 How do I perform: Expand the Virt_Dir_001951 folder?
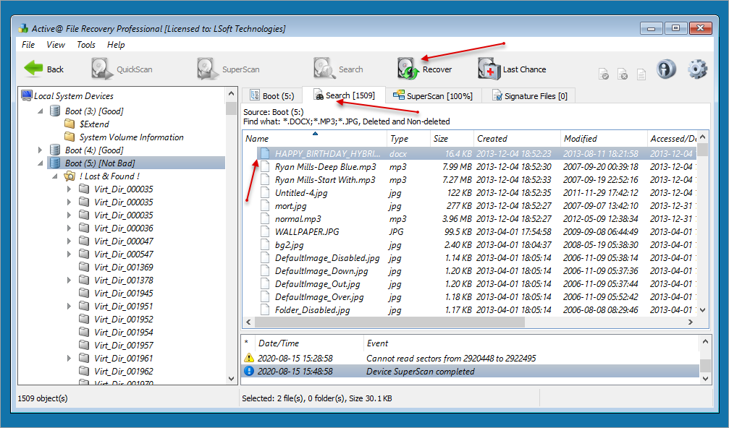point(69,306)
